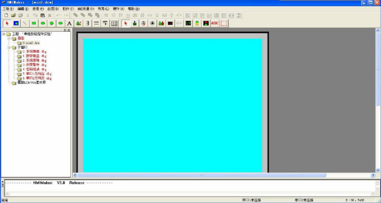Image resolution: width=381 pixels, height=203 pixels.
Task: Select the corner polyline tool
Action: coord(105,23)
